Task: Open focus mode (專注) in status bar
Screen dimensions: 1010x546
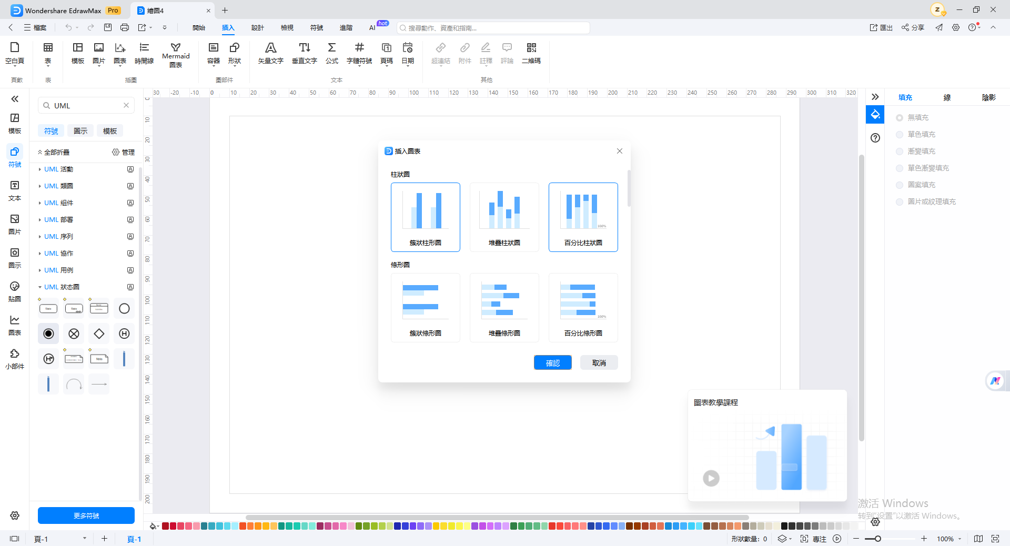Action: (814, 539)
